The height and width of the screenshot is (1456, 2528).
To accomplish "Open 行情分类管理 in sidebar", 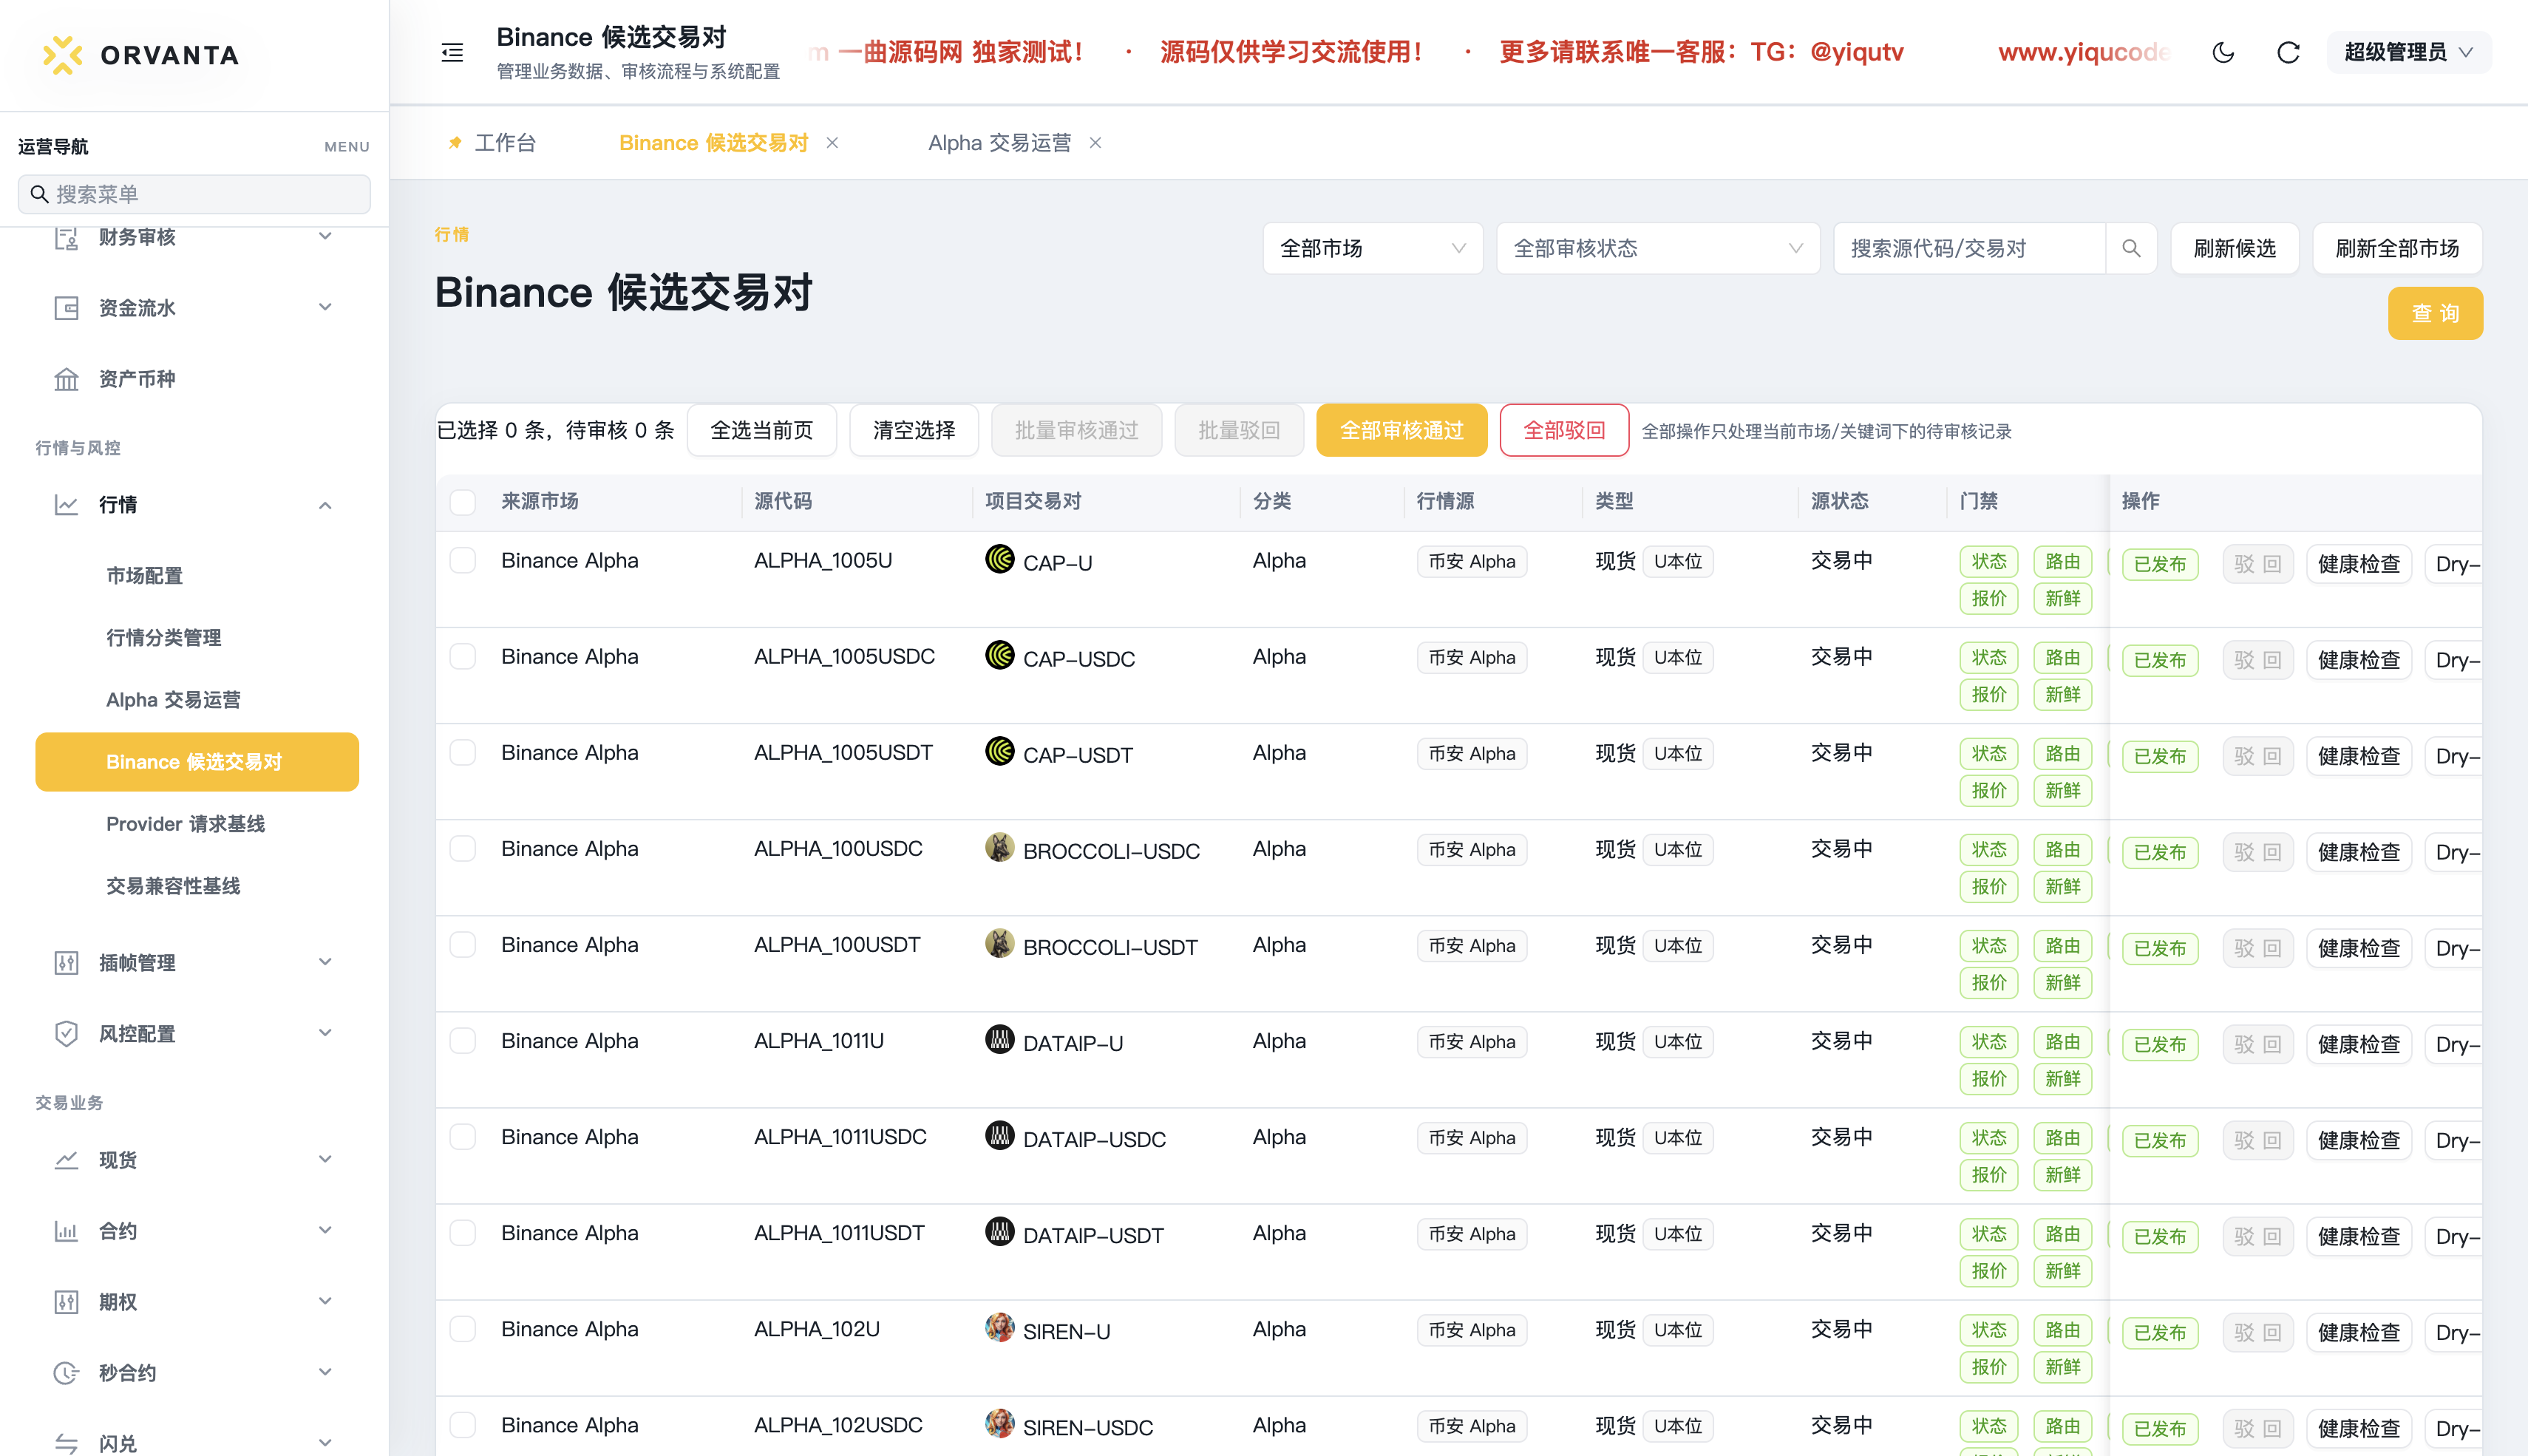I will click(163, 638).
